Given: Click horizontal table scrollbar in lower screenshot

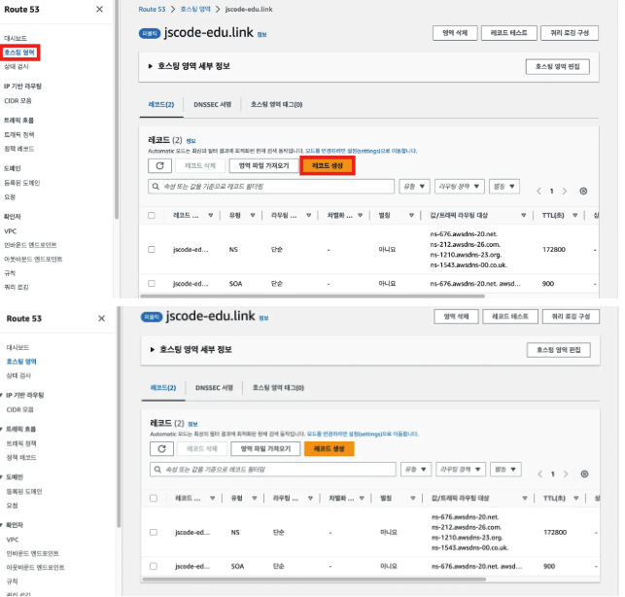Looking at the screenshot, I should 314,579.
